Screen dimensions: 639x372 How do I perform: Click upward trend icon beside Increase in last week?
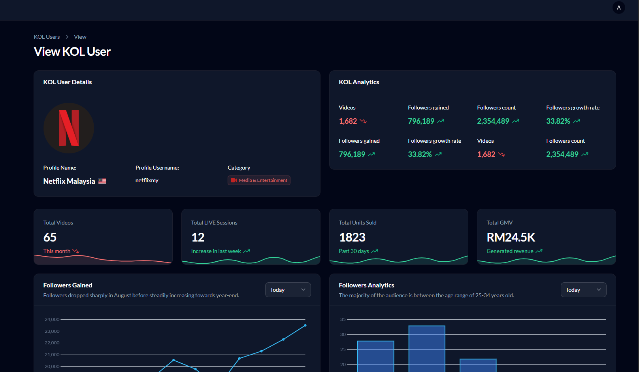[247, 251]
